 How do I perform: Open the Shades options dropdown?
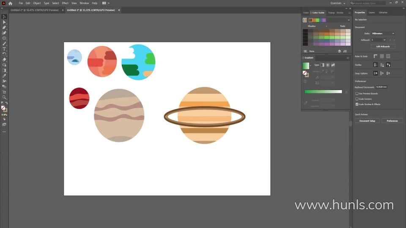coord(326,26)
